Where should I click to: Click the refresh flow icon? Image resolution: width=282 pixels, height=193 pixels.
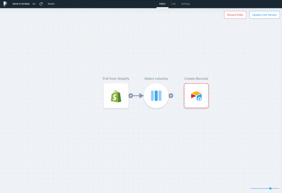pos(41,4)
